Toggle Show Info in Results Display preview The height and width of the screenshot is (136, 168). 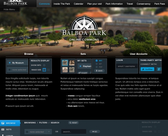(44, 65)
